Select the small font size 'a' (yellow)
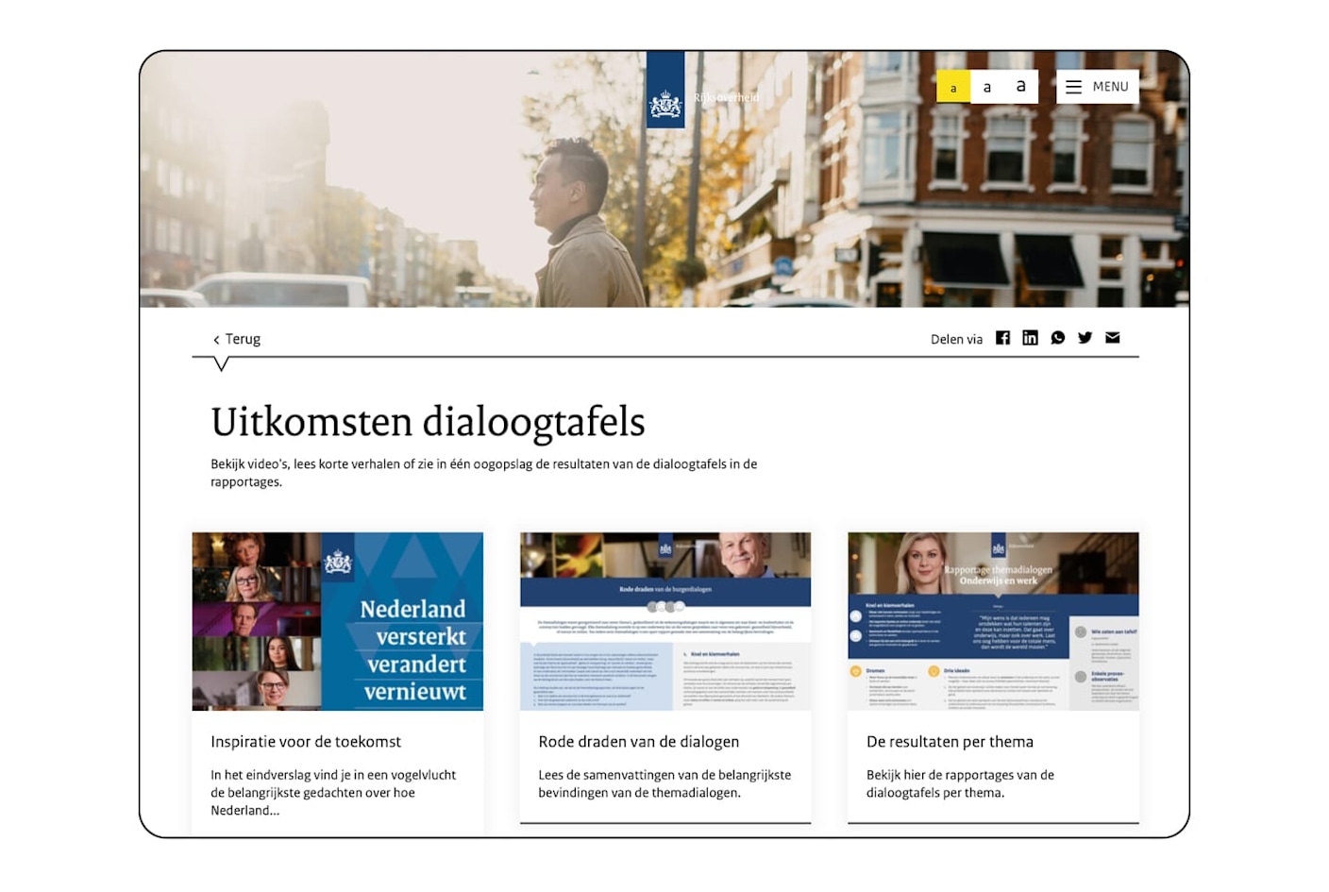 953,87
